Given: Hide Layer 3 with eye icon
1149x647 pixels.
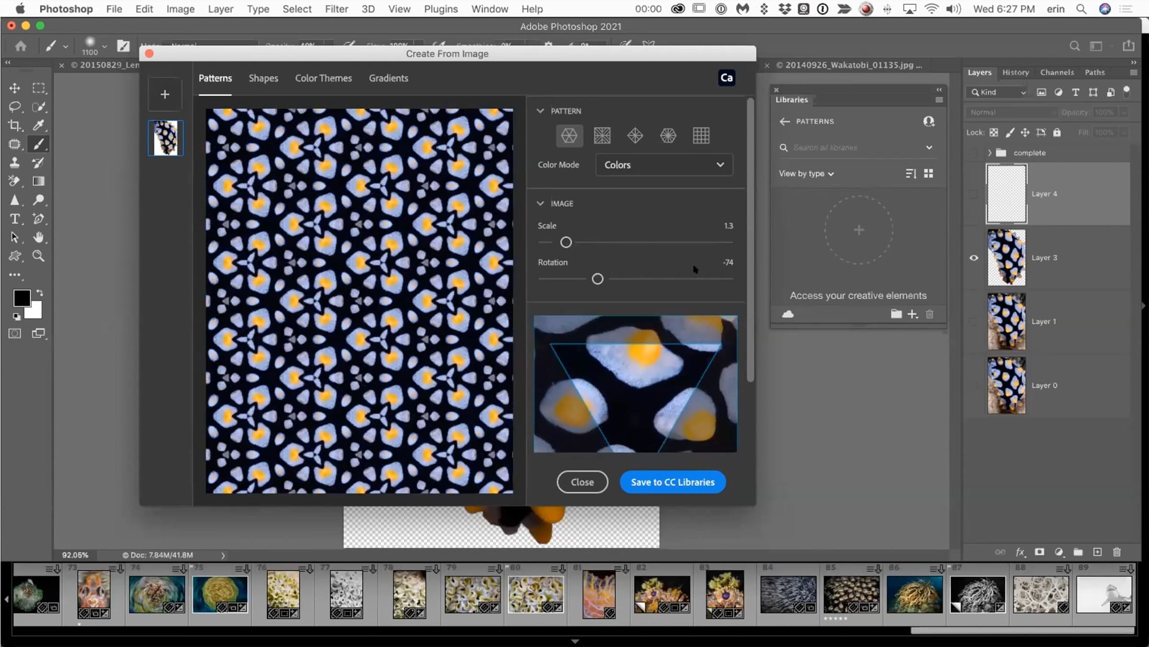Looking at the screenshot, I should [x=974, y=258].
